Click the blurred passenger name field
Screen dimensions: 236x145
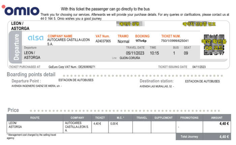pyautogui.click(x=130, y=24)
